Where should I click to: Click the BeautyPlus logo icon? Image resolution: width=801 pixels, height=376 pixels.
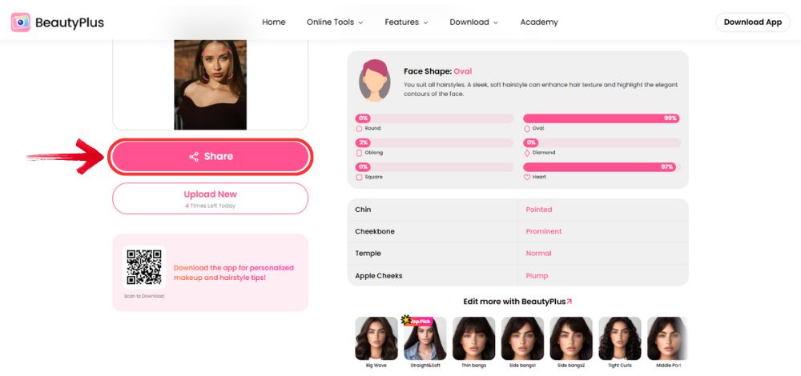coord(21,22)
